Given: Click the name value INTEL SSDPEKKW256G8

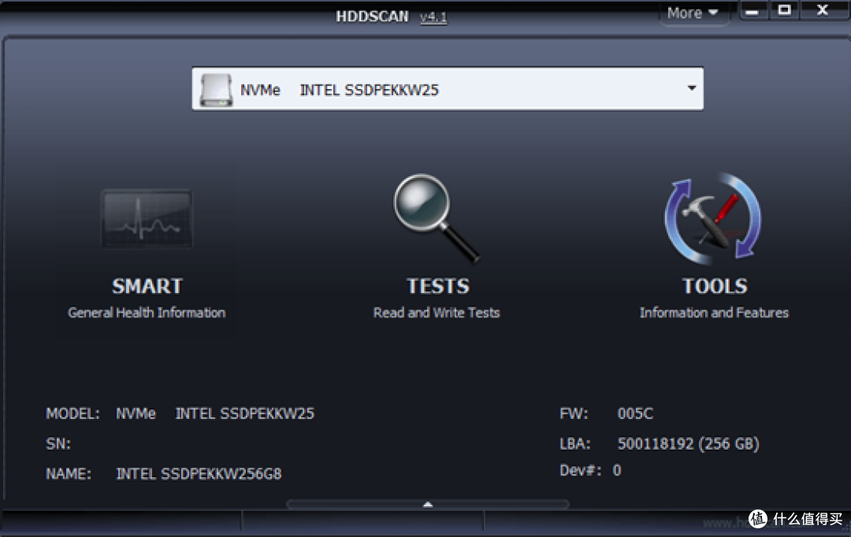Looking at the screenshot, I should click(x=199, y=474).
